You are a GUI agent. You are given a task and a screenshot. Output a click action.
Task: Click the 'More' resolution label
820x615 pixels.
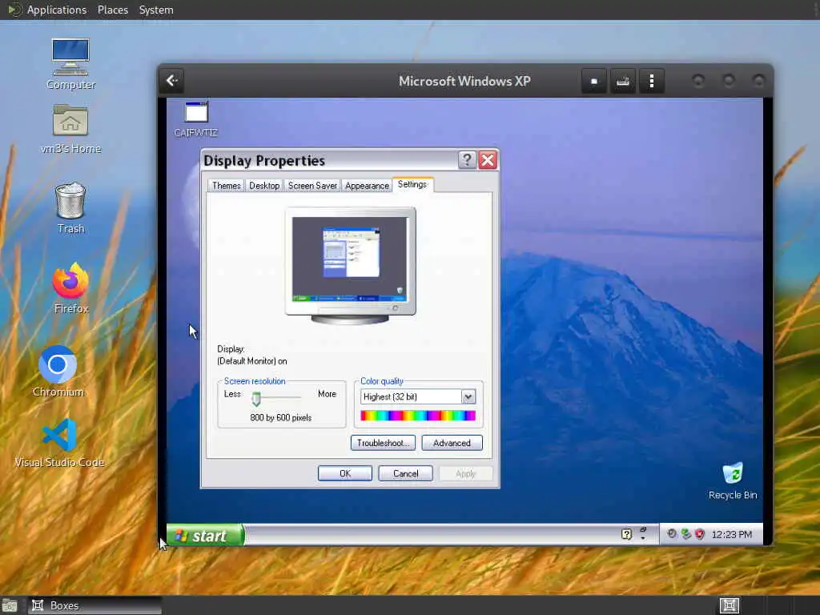[327, 394]
